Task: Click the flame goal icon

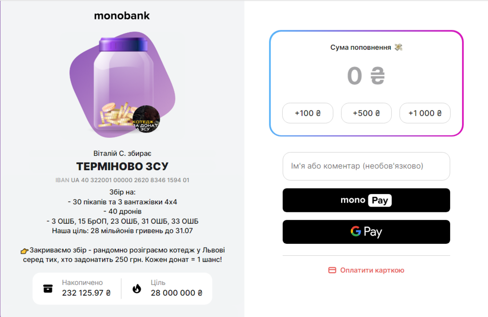Action: [137, 288]
